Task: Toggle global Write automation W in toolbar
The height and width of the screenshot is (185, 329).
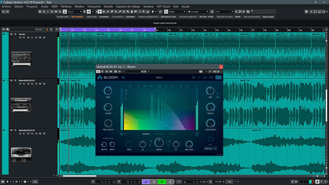Action: tap(56, 12)
